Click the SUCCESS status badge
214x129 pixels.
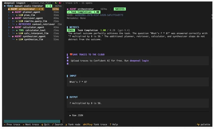pos(120,9)
